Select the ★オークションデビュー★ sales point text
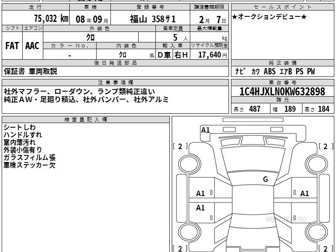Viewport: 336px width, 252px height. coord(269,17)
